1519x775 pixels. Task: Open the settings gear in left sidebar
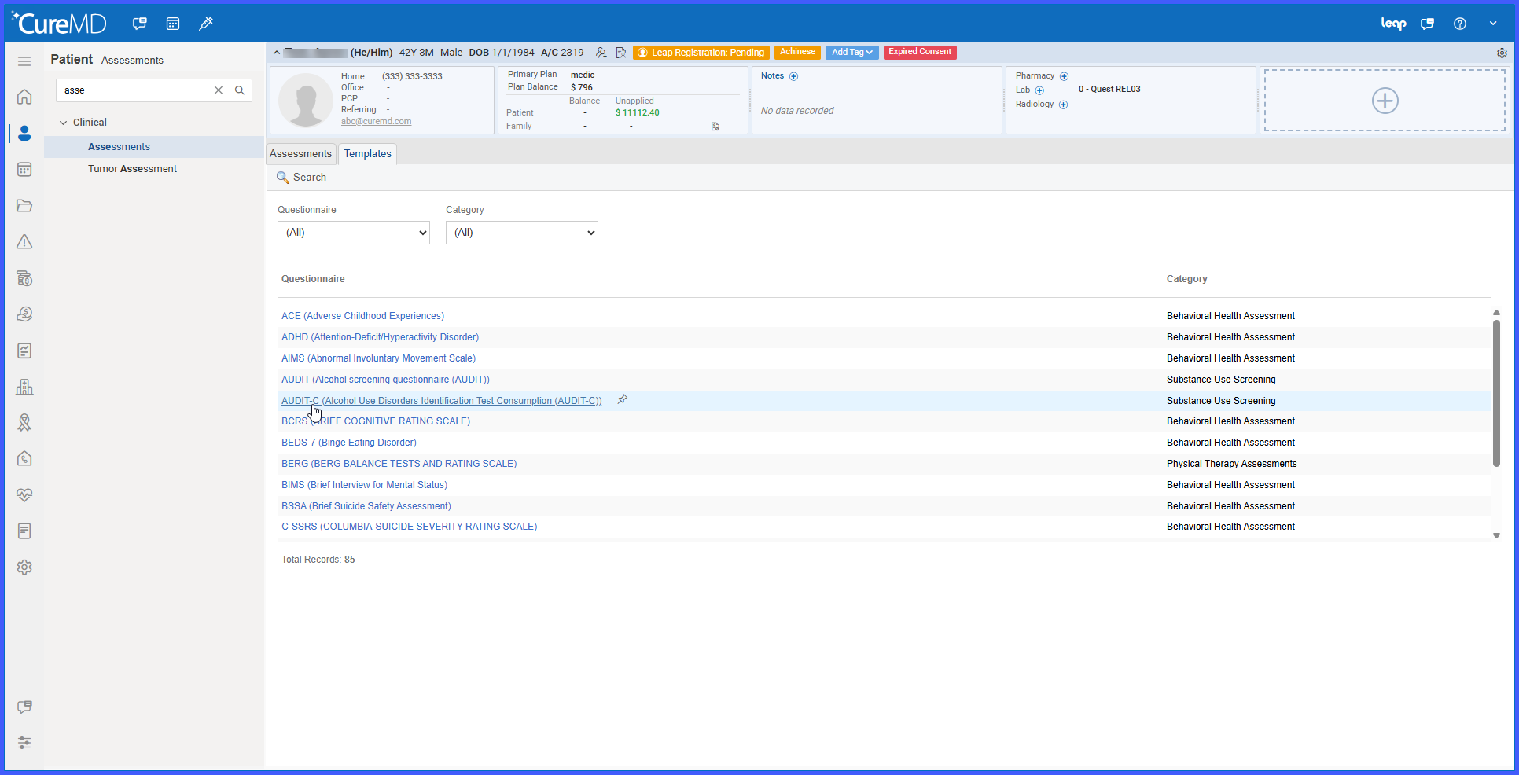point(24,567)
